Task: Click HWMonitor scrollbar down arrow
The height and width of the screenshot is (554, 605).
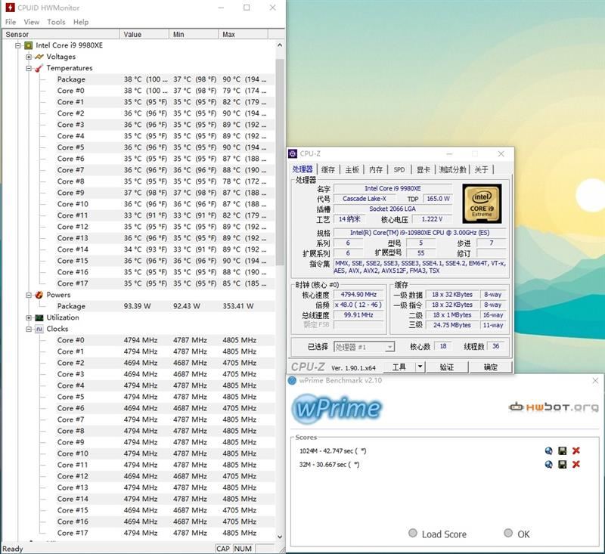Action: click(x=280, y=537)
